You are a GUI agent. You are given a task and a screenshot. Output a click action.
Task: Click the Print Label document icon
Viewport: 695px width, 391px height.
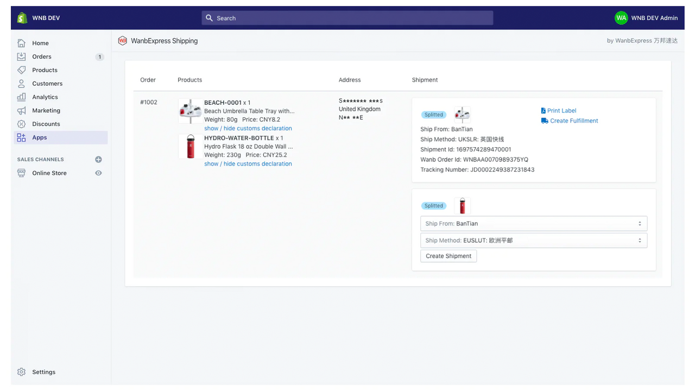coord(544,111)
